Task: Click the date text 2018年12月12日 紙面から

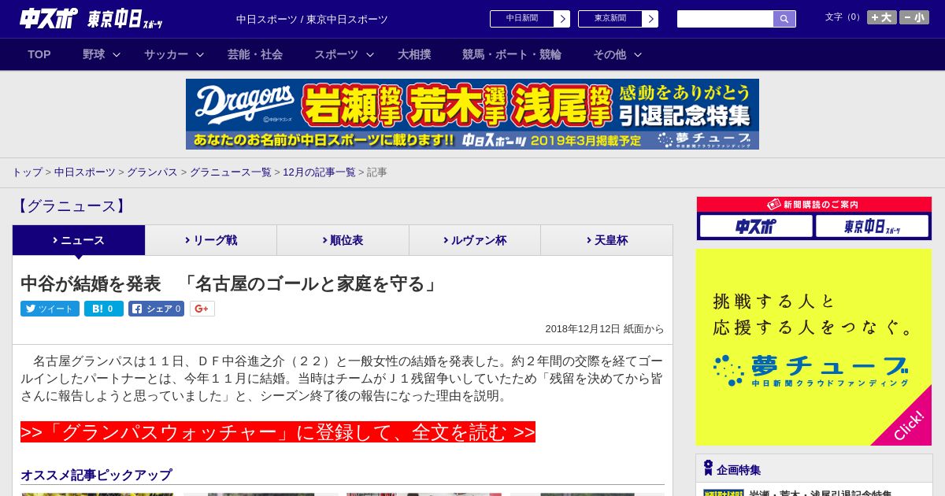Action: point(605,329)
